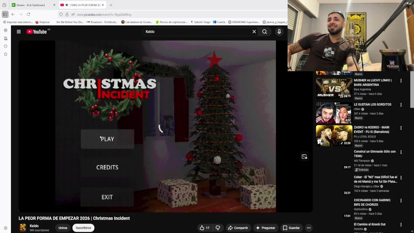Start voice search with microphone icon

click(279, 32)
